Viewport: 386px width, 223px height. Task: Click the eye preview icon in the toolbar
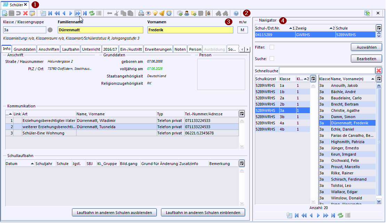click(x=148, y=14)
